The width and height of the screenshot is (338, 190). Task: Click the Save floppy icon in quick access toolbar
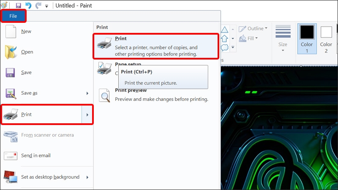pyautogui.click(x=19, y=5)
